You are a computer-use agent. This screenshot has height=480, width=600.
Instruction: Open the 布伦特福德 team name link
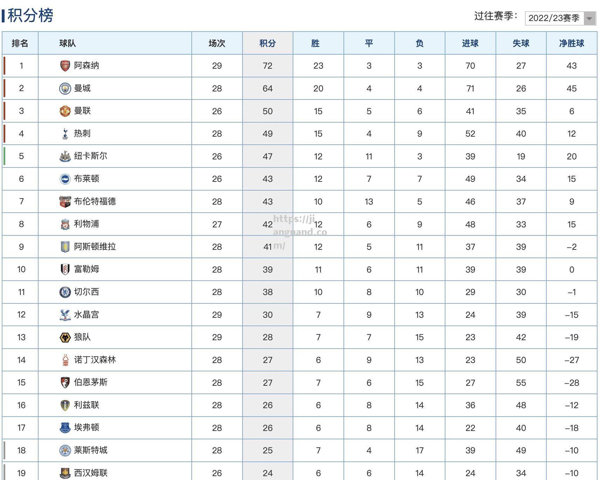[95, 201]
